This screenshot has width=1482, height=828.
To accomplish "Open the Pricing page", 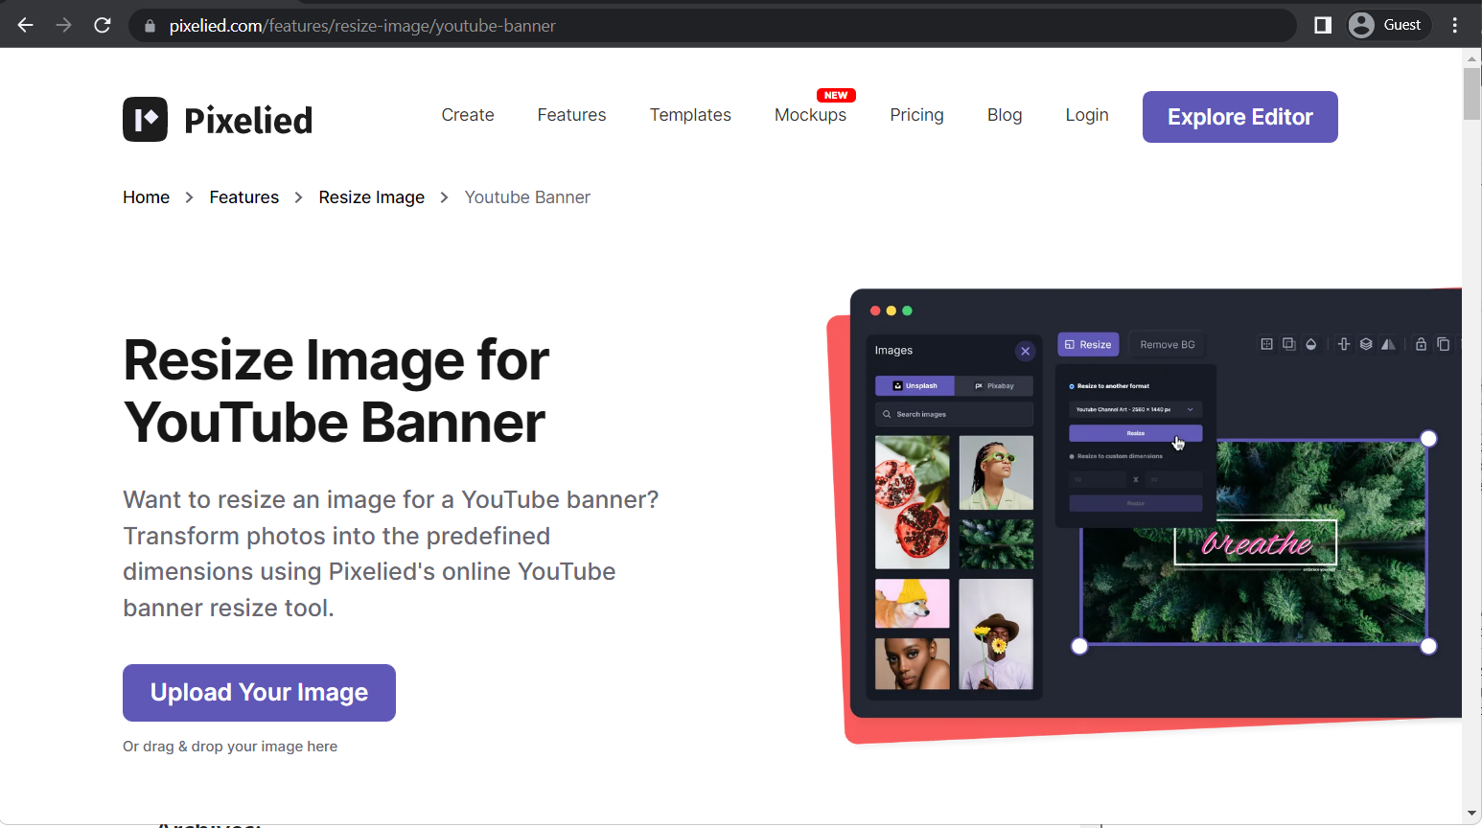I will pyautogui.click(x=916, y=115).
